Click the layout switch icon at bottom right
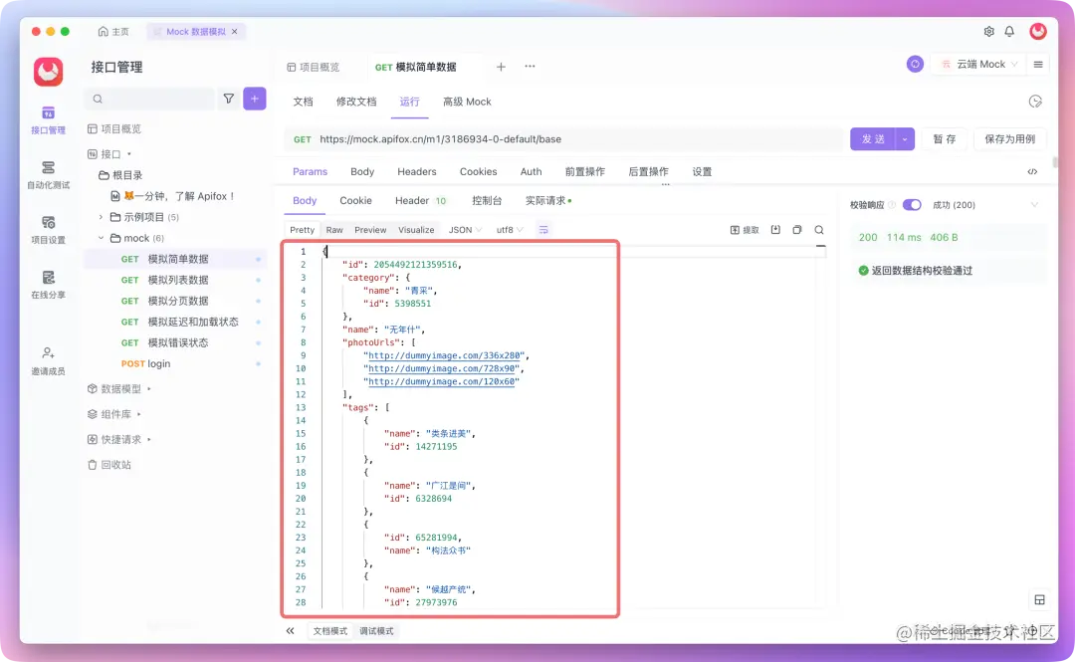Image resolution: width=1075 pixels, height=662 pixels. click(x=1039, y=599)
